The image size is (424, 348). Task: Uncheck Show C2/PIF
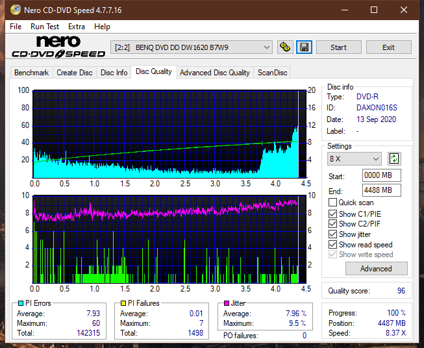click(x=332, y=223)
